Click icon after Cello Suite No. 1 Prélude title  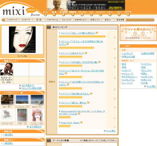coord(79,114)
